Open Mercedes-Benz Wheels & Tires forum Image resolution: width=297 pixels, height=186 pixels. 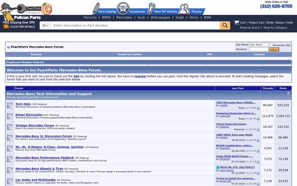click(x=39, y=169)
